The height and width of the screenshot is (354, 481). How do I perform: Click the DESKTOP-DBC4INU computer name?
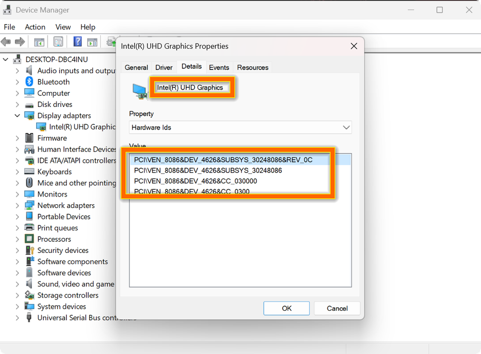(x=57, y=59)
